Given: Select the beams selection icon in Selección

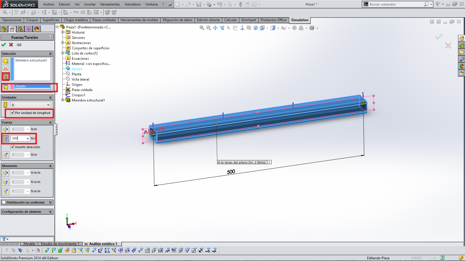Looking at the screenshot, I should (6, 77).
